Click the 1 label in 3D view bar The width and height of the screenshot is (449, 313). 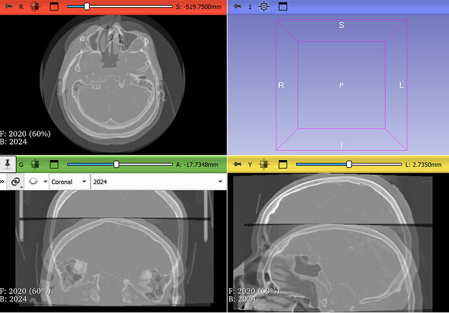250,7
